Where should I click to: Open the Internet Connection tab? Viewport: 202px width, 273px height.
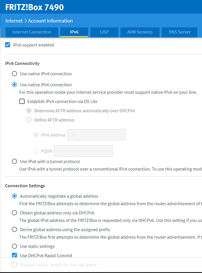tap(31, 32)
